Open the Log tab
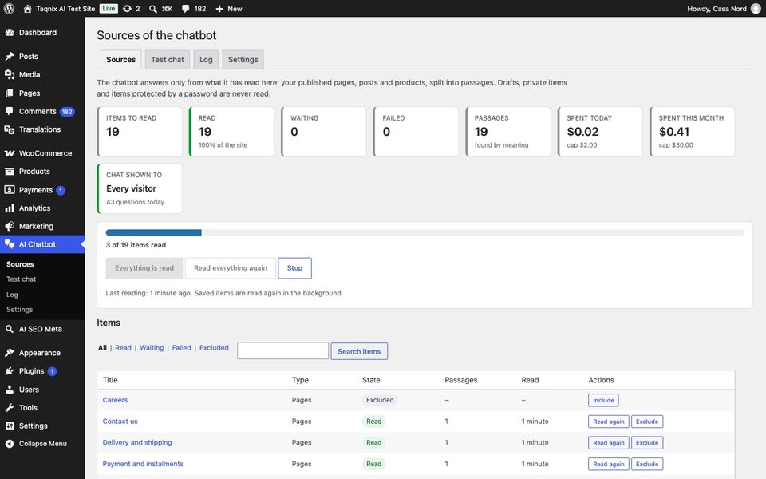 (206, 60)
